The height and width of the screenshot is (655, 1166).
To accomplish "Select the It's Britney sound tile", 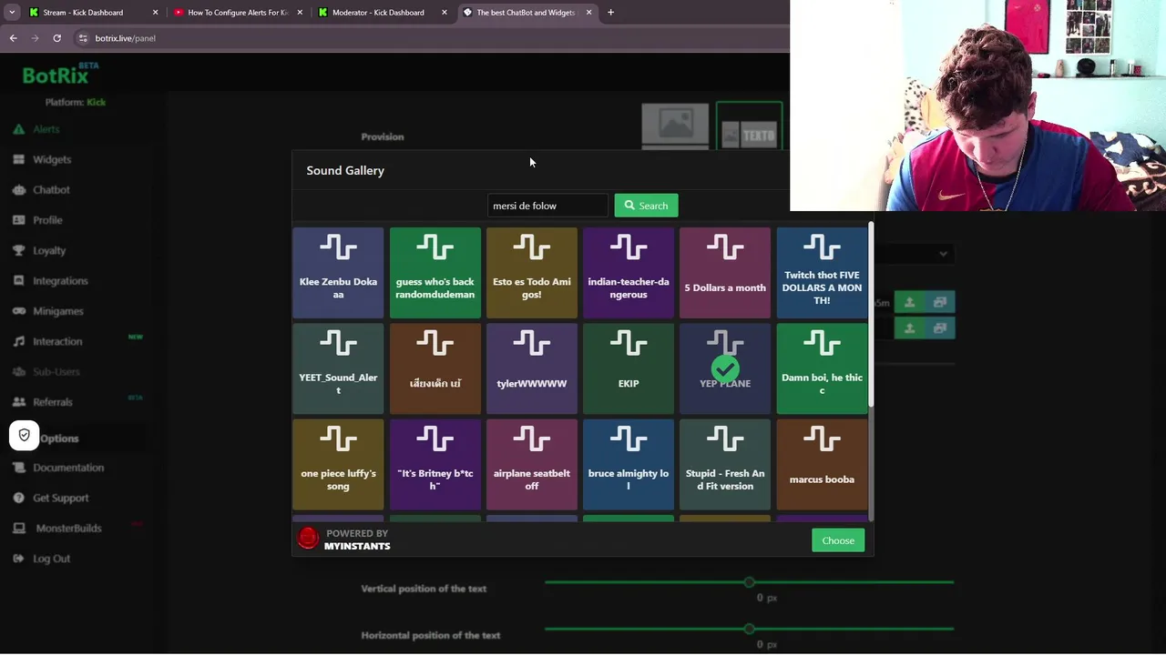I will (435, 464).
